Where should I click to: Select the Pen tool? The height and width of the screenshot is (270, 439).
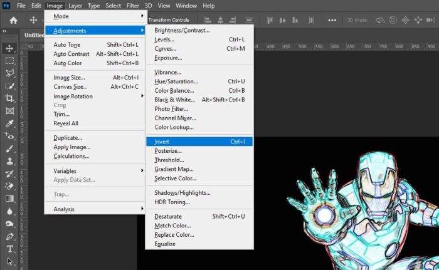9,236
